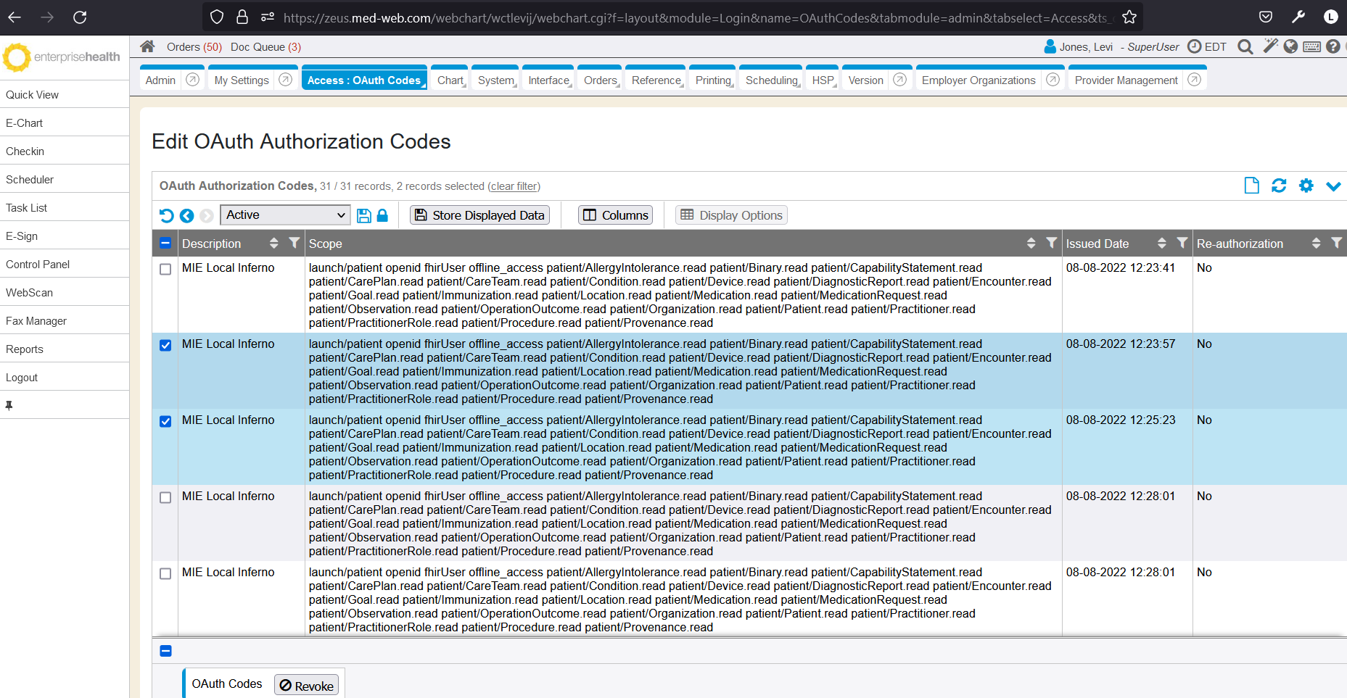Click the home icon in top bar

click(147, 46)
